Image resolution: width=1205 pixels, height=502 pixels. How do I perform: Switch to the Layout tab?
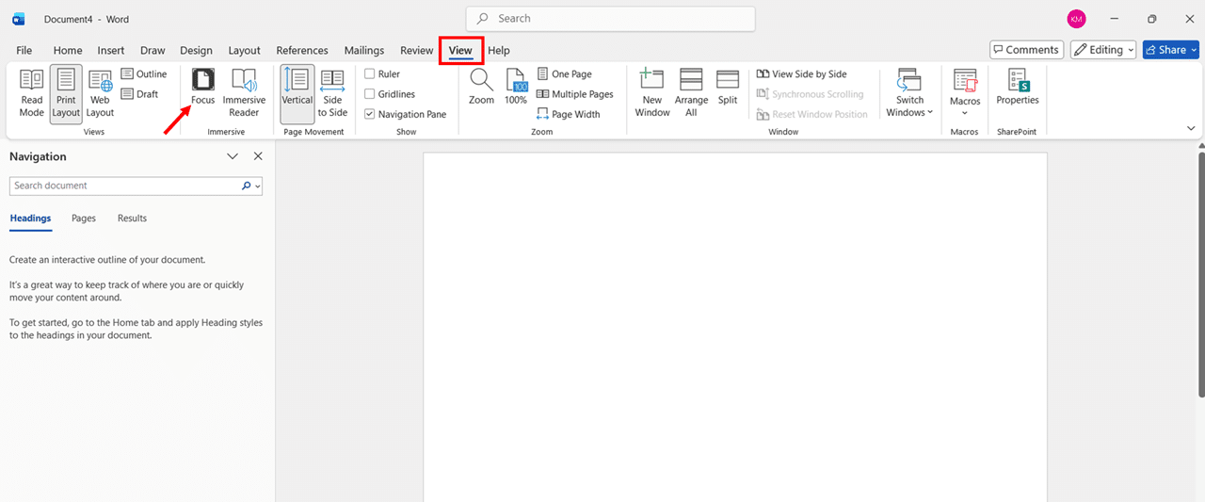[x=245, y=51]
